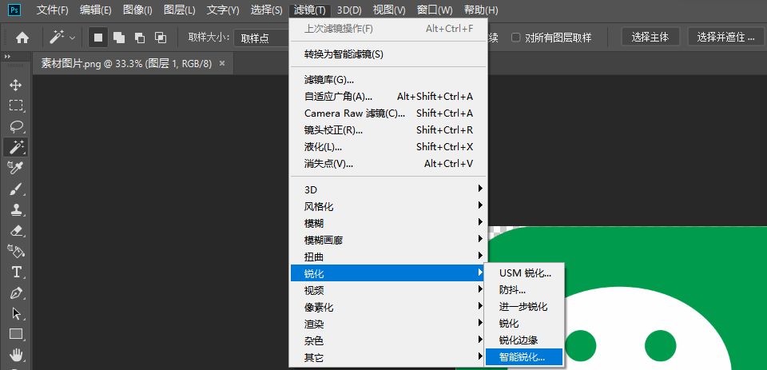Choose 进一步锐化 from the submenu
Screen dimensions: 767x370
[x=524, y=307]
